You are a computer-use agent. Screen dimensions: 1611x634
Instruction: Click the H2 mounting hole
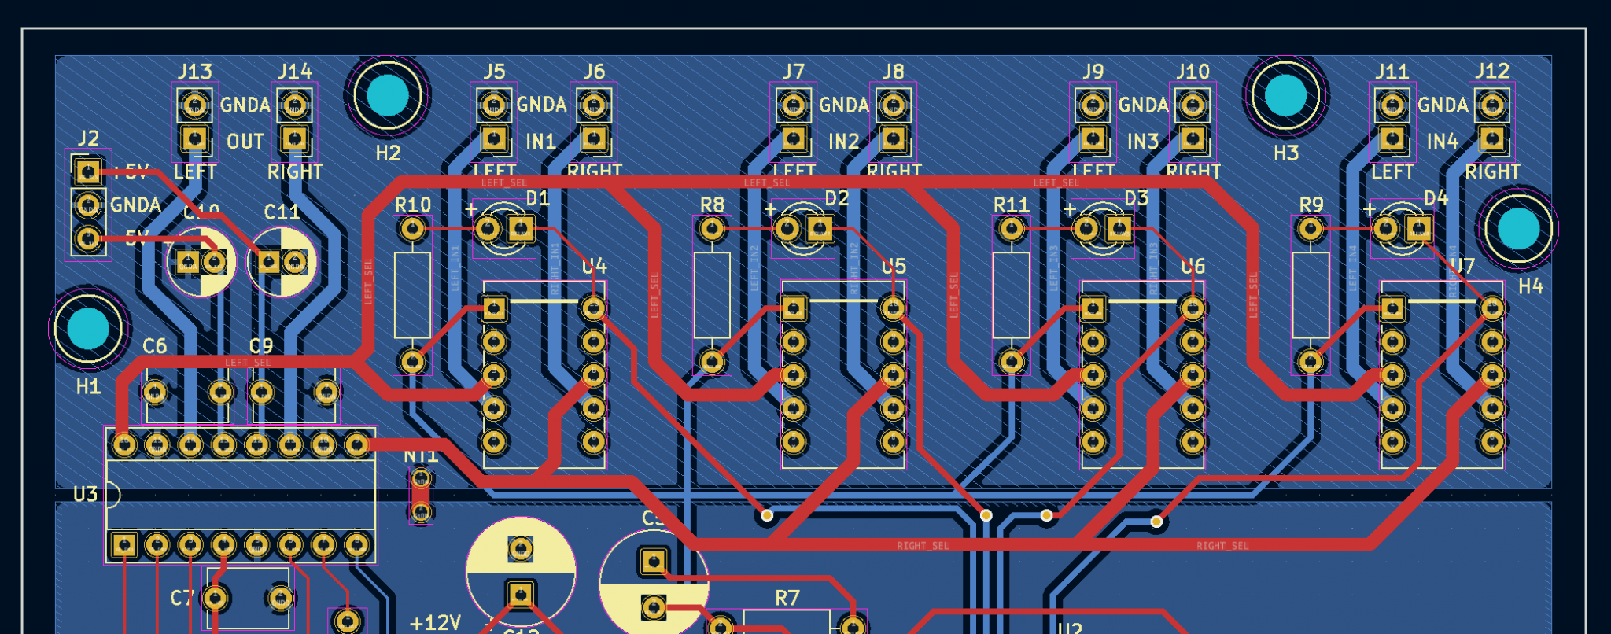coord(388,95)
